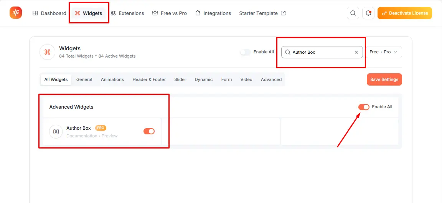Open Author Box Documentation link

click(82, 136)
